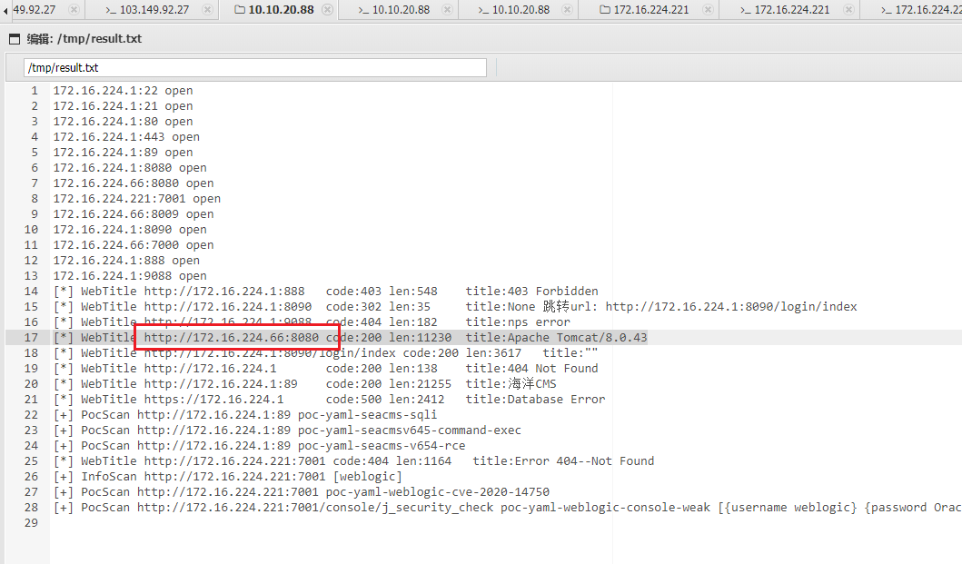Click line number 1 in the editor gutter

(x=35, y=91)
